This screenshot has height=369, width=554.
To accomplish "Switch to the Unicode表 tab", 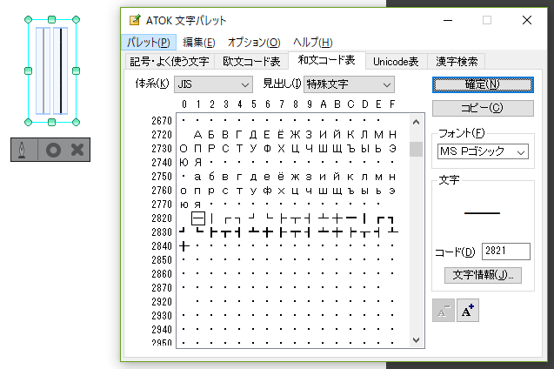I will pos(396,61).
